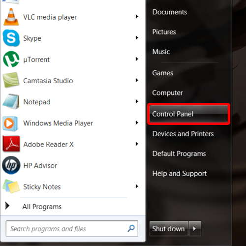246x246 pixels.
Task: Click inside Search programs and files box
Action: tap(72, 228)
